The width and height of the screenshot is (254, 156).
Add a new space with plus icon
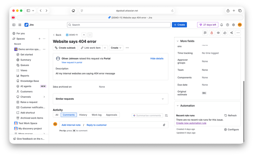point(39,39)
